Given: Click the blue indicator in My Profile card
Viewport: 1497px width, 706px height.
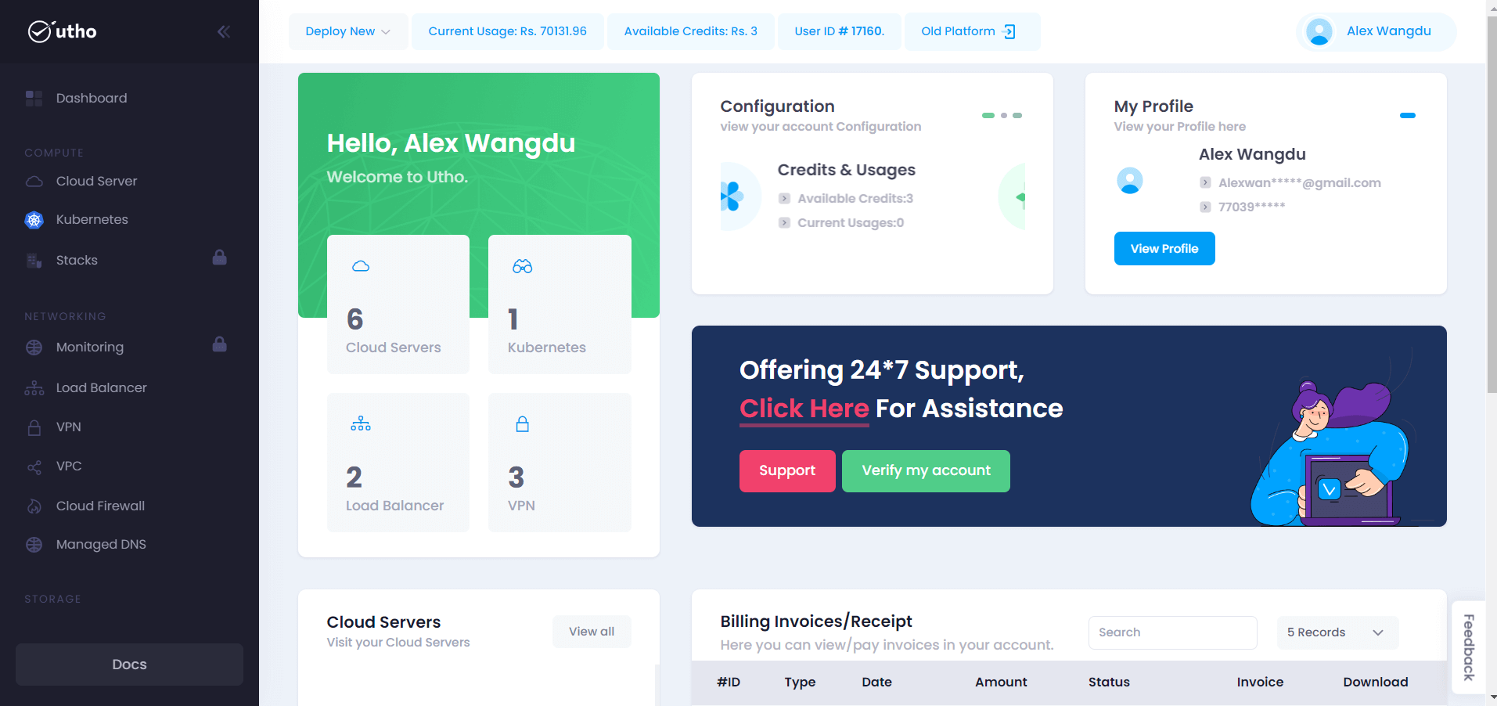Looking at the screenshot, I should pos(1407,115).
